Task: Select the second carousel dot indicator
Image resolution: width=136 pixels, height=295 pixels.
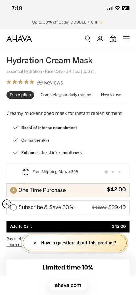Action: click(x=113, y=172)
